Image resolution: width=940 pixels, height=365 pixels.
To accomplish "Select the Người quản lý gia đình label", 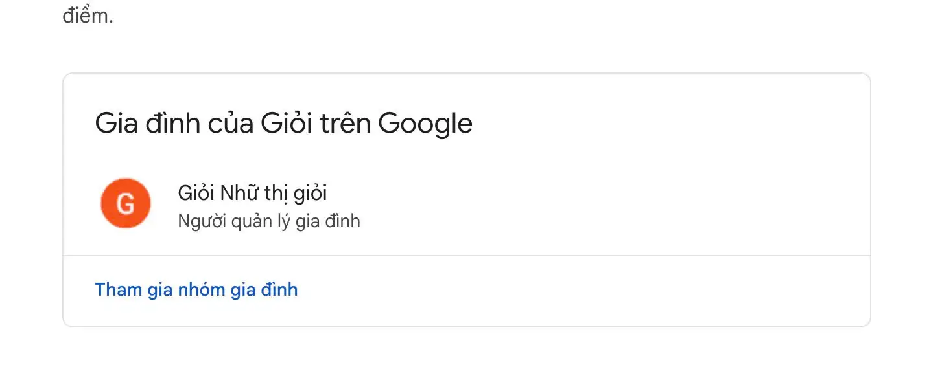I will point(269,221).
